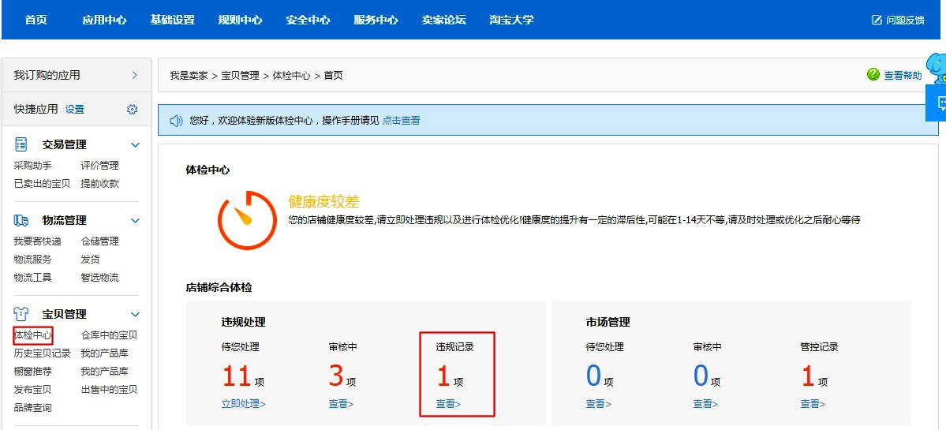Click 我是卖家 in breadcrumb

[x=189, y=76]
